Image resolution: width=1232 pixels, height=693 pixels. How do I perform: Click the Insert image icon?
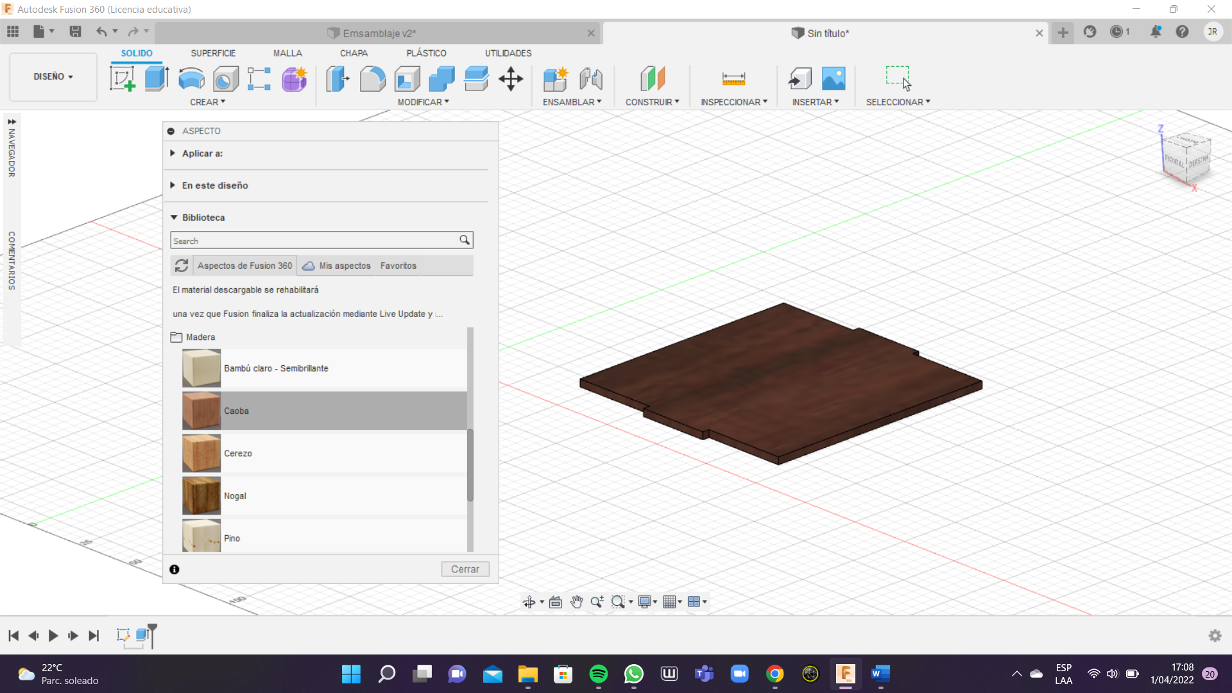pyautogui.click(x=834, y=79)
